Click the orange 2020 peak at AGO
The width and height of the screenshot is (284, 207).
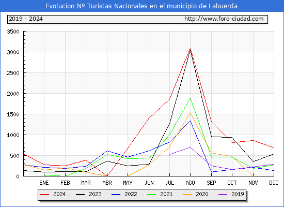(190, 113)
